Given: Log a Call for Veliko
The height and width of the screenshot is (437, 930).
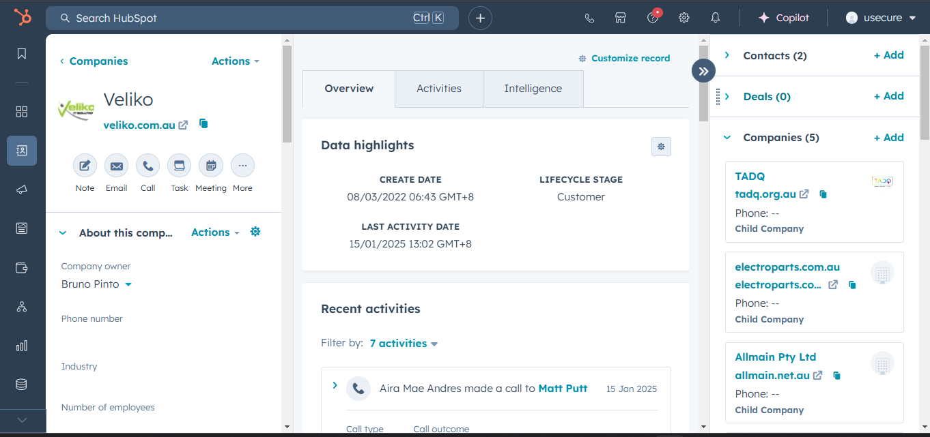Looking at the screenshot, I should click(x=147, y=166).
